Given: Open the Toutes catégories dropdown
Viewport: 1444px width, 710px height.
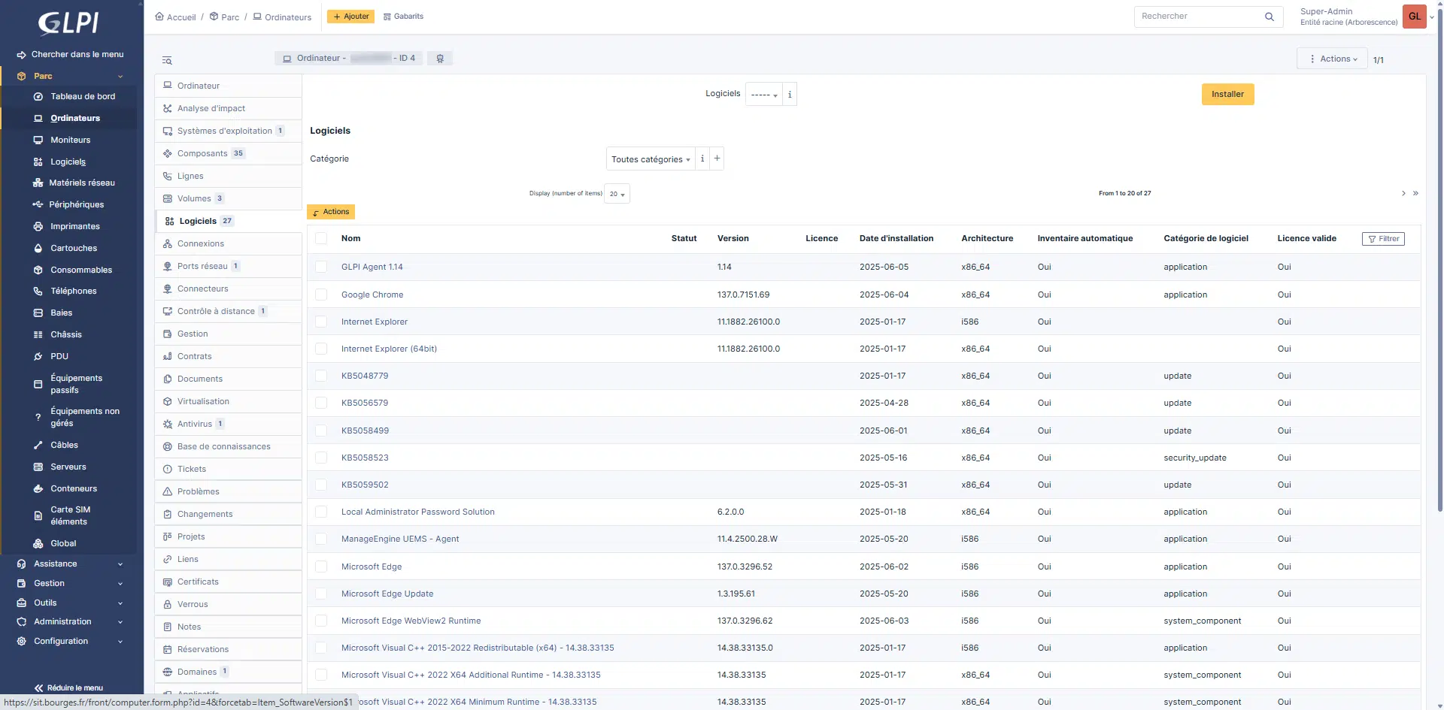Looking at the screenshot, I should click(651, 159).
